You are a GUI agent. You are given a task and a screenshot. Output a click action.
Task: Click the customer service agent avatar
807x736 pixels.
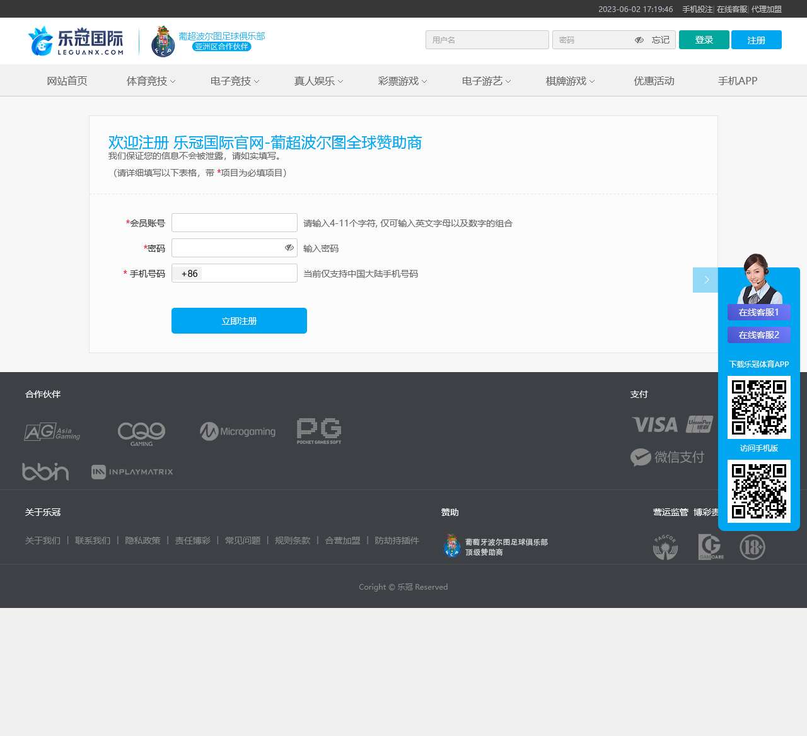(758, 278)
